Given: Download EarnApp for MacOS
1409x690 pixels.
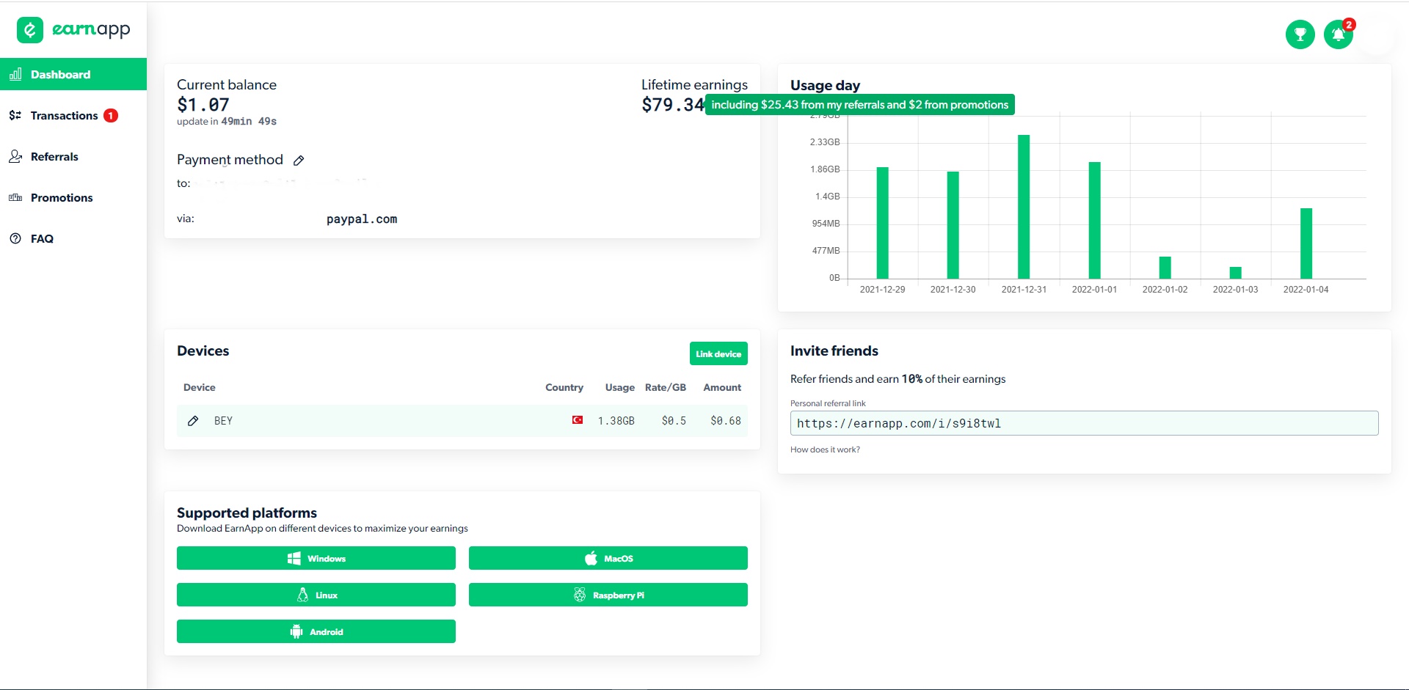Looking at the screenshot, I should coord(608,558).
